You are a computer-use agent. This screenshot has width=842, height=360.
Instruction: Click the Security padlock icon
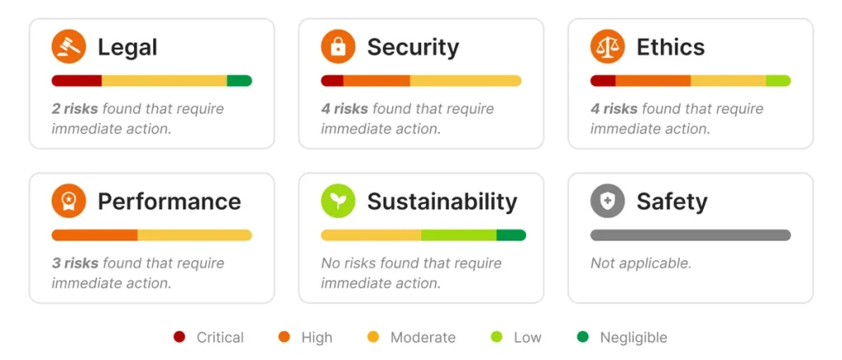pos(338,47)
